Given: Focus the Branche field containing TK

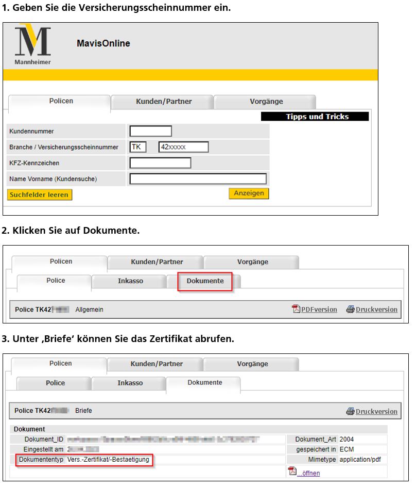Looking at the screenshot, I should 138,147.
